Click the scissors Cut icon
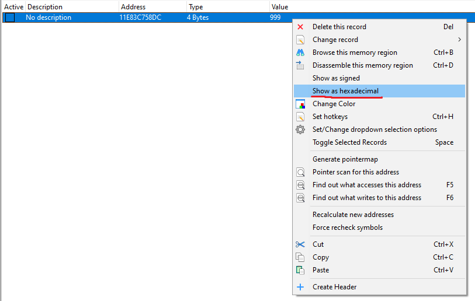Screen dimensions: 475x301 click(x=300, y=244)
